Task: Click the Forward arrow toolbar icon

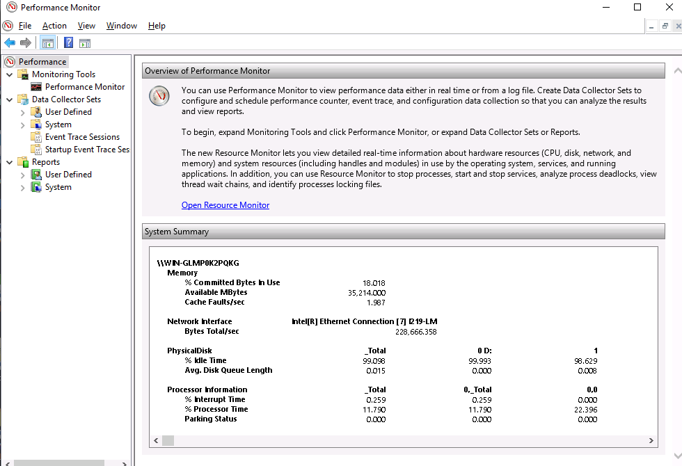Action: point(26,42)
